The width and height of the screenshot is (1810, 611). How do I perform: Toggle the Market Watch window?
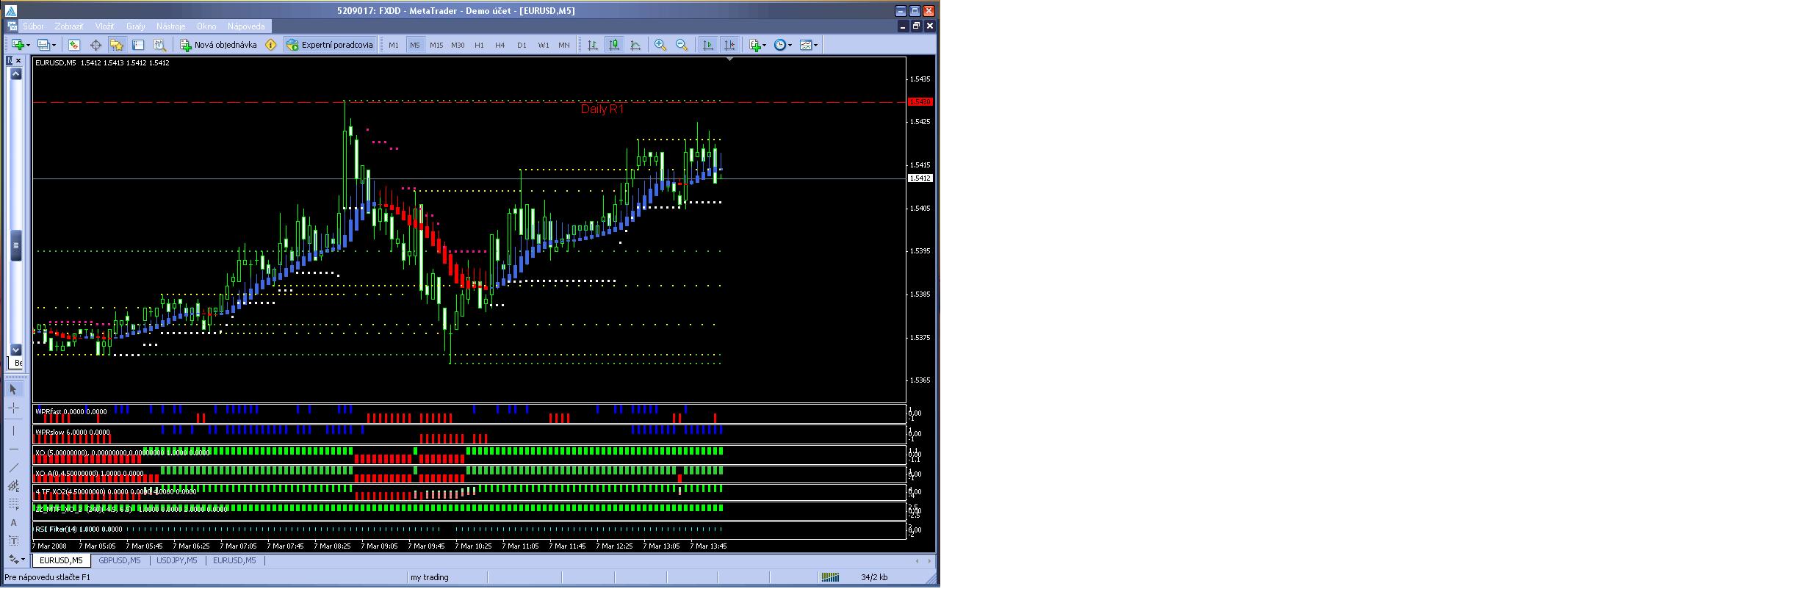click(x=74, y=45)
